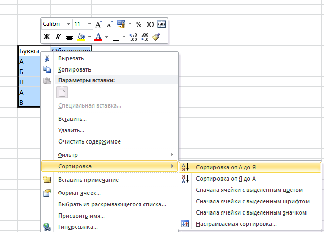Open the borders dropdown arrow
The image size is (324, 232).
(x=123, y=37)
